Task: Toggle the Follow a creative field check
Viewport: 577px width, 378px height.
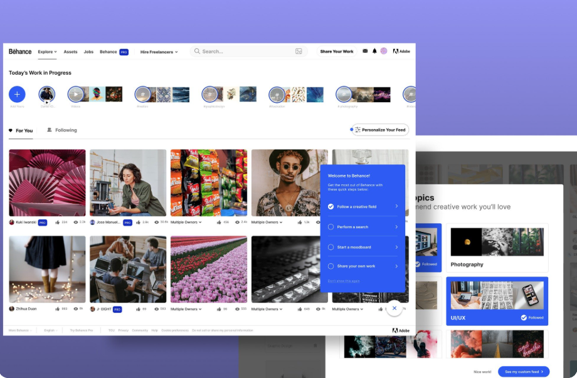Action: [331, 207]
